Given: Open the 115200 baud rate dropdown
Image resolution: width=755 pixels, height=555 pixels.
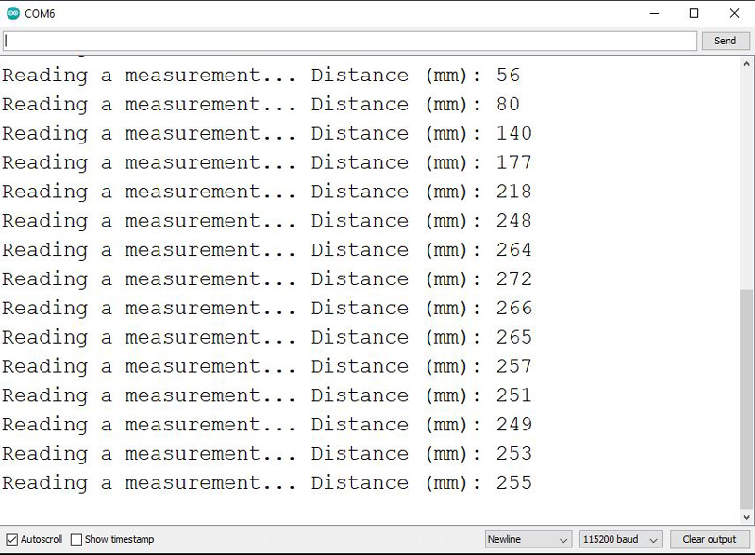Looking at the screenshot, I should (x=620, y=540).
